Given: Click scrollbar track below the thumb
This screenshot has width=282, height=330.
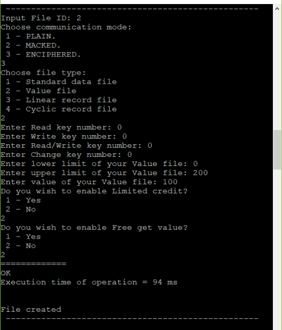Looking at the screenshot, I should click(x=277, y=250).
